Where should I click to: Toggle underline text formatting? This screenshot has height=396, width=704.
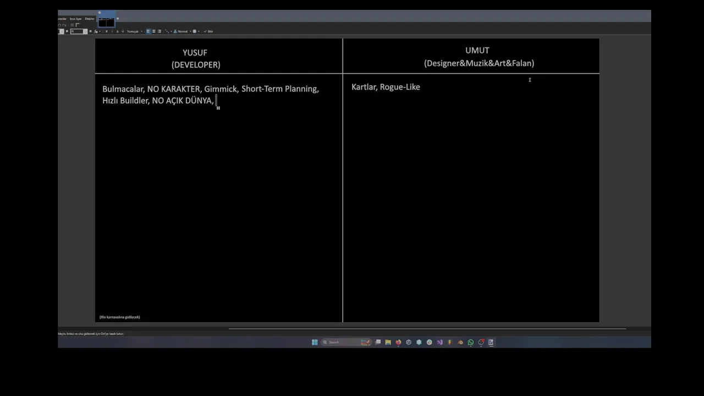117,31
